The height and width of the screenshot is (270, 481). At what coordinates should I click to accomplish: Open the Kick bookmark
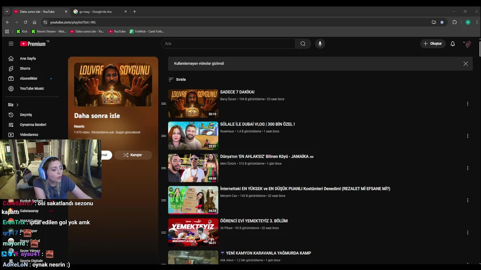pyautogui.click(x=22, y=31)
